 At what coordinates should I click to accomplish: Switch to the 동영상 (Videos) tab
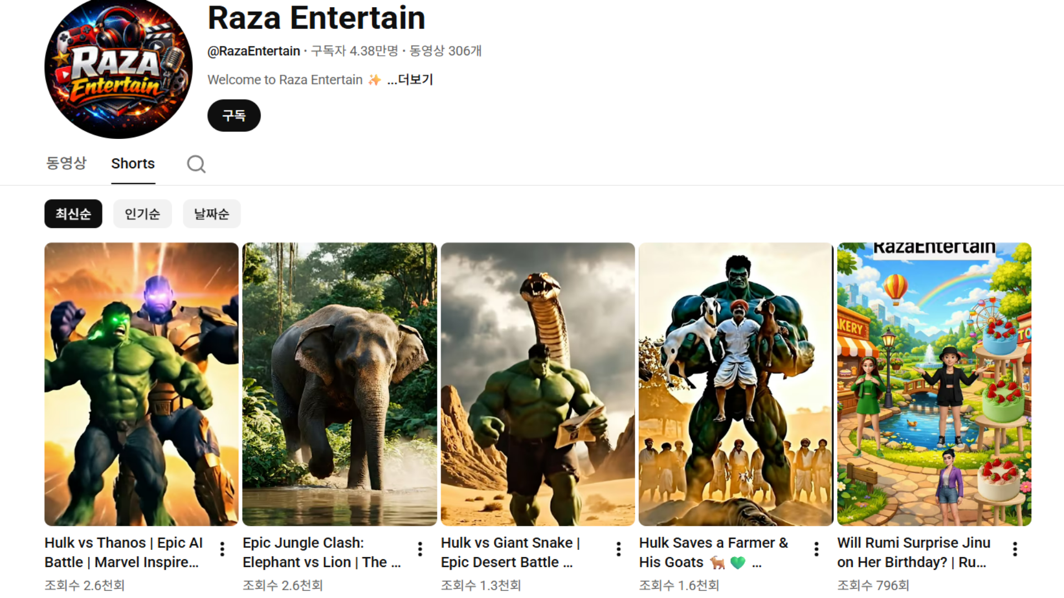pyautogui.click(x=66, y=163)
